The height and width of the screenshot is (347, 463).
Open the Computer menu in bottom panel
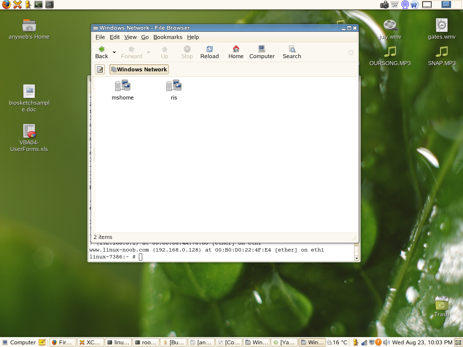[19, 342]
